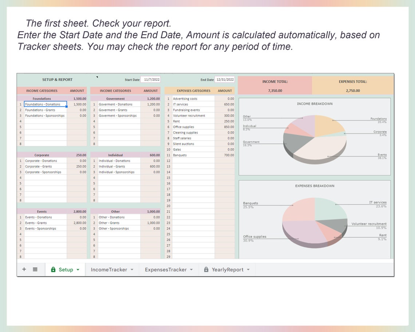Click the EXPENSES CATEGORIES column header
415x332 pixels.
pyautogui.click(x=193, y=91)
